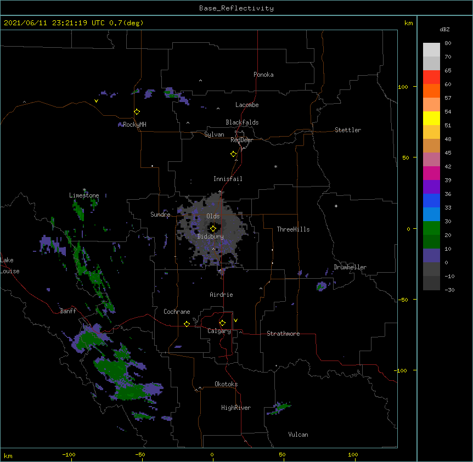The height and width of the screenshot is (462, 473).
Task: Click the Base_Reflectivity title
Action: pyautogui.click(x=236, y=8)
